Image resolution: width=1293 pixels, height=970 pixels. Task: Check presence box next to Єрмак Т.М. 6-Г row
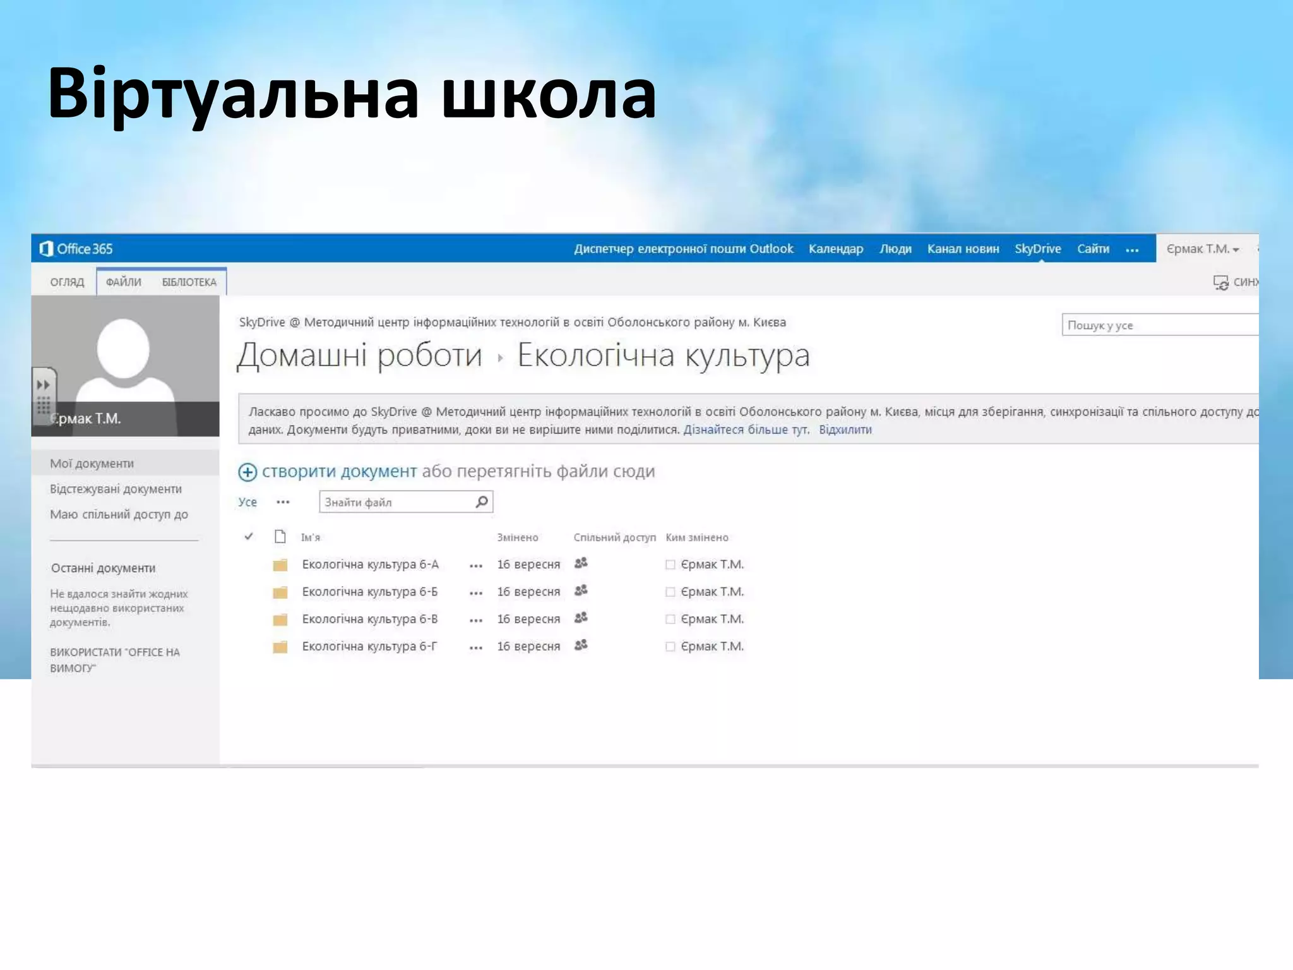pos(670,647)
